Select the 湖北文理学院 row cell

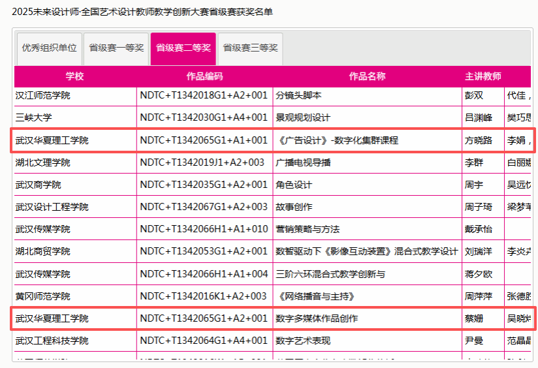click(x=43, y=162)
